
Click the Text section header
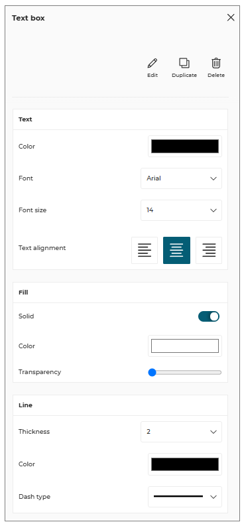(120, 119)
